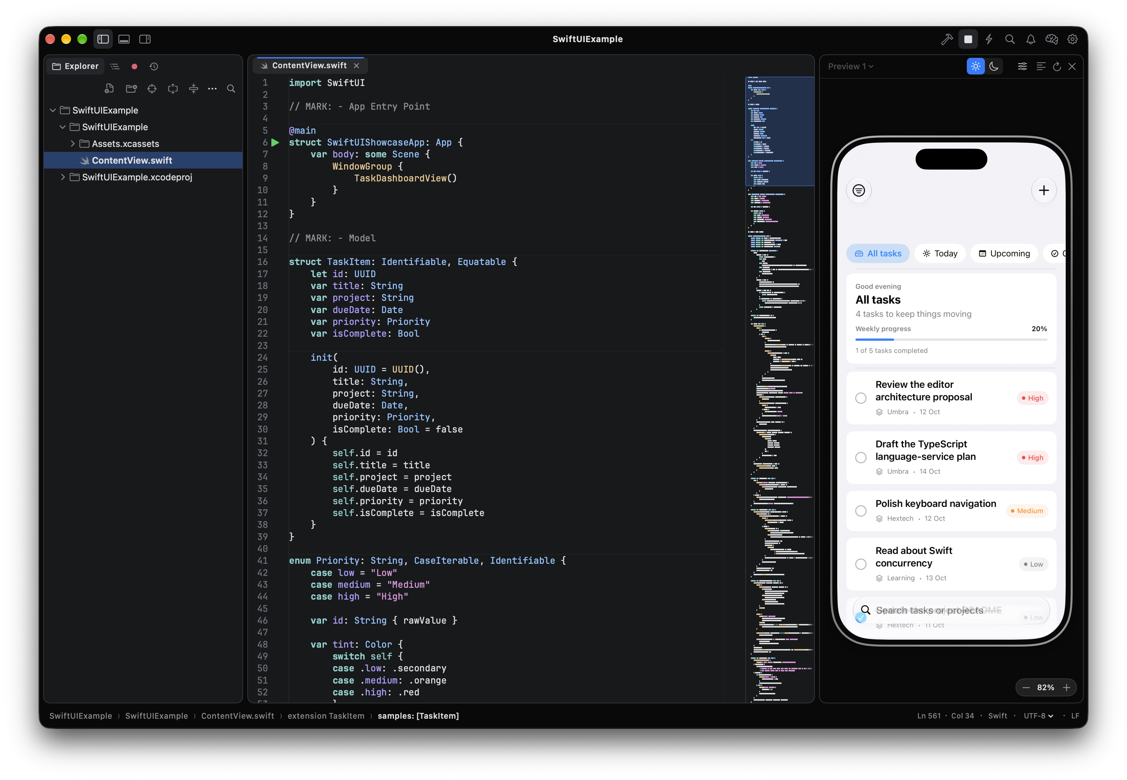This screenshot has height=780, width=1127.
Task: Toggle the right sidebar panel icon
Action: tap(145, 39)
